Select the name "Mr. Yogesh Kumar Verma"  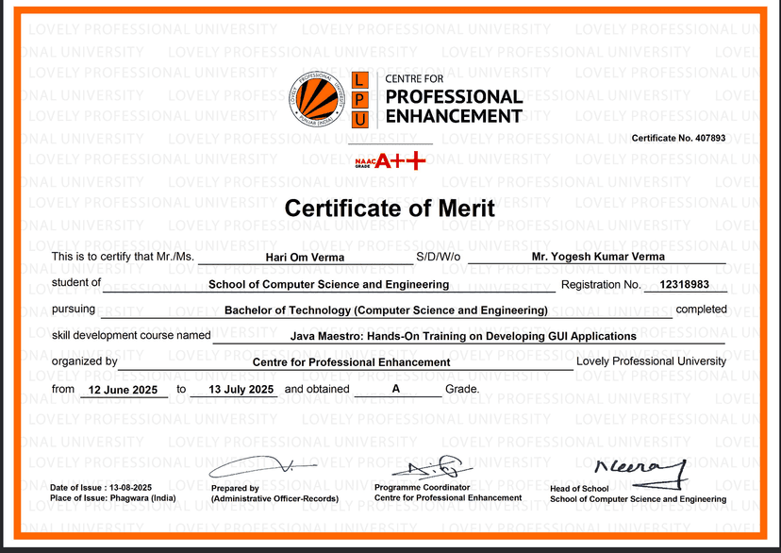[x=598, y=257]
